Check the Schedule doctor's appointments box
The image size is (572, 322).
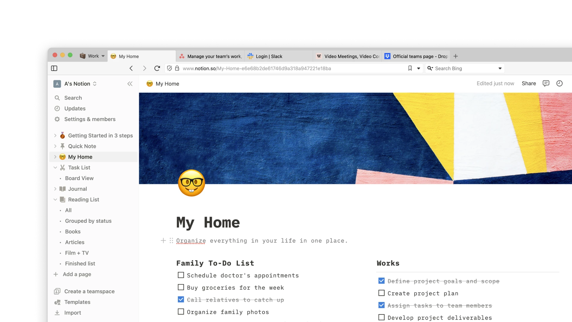(181, 275)
